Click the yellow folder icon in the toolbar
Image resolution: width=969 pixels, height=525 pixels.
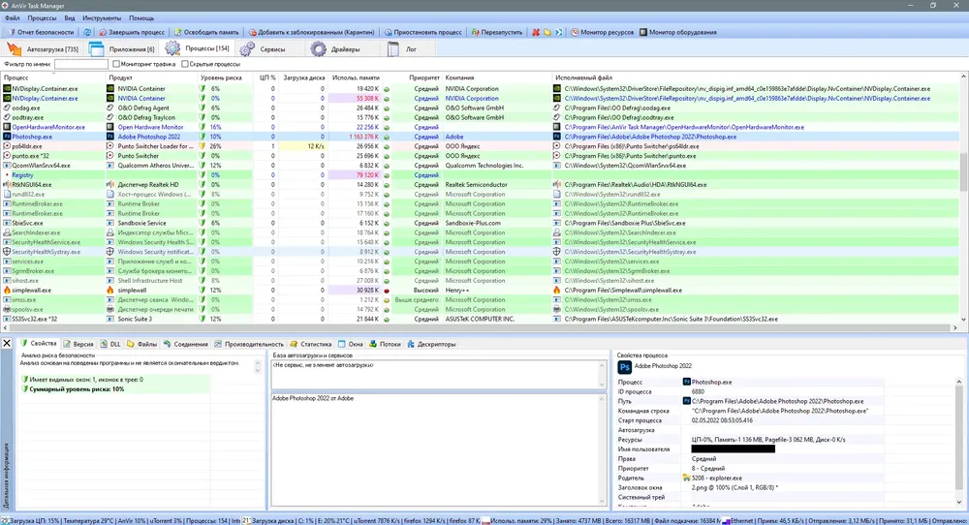547,32
